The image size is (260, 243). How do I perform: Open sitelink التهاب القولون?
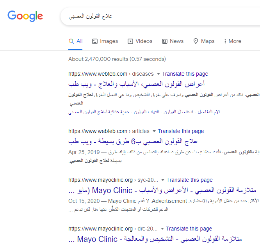[x=146, y=112]
